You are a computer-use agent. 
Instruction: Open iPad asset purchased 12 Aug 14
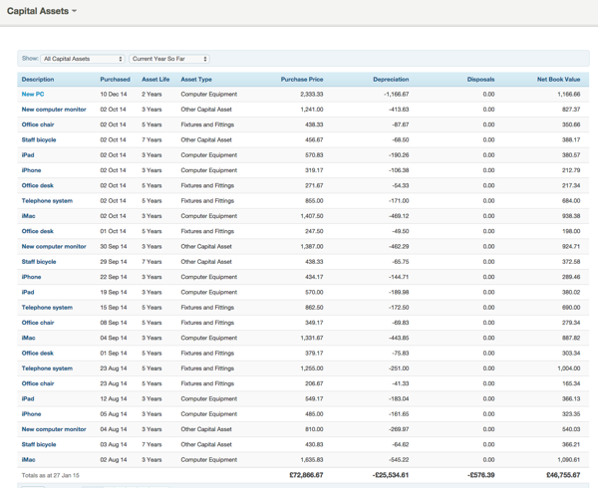28,398
